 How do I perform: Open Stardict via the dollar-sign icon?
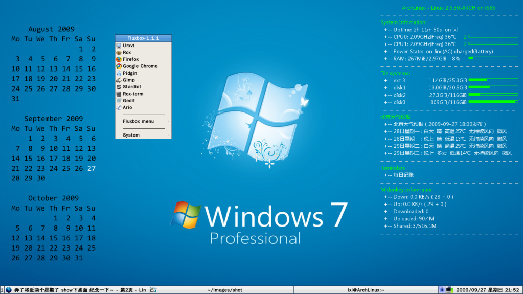point(119,87)
